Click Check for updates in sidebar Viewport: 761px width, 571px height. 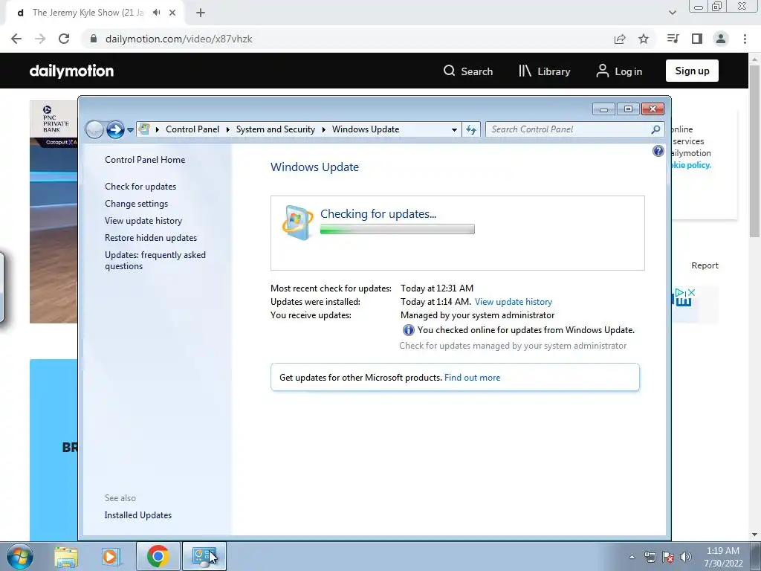coord(140,187)
